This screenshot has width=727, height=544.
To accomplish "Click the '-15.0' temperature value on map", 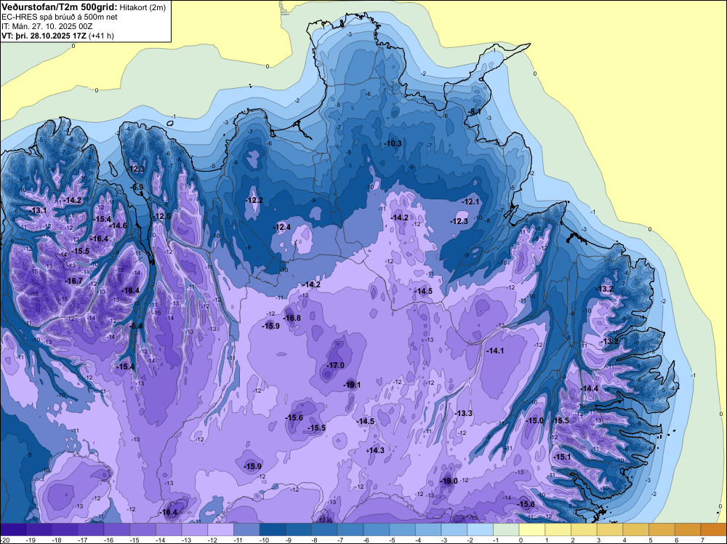I will [x=535, y=420].
